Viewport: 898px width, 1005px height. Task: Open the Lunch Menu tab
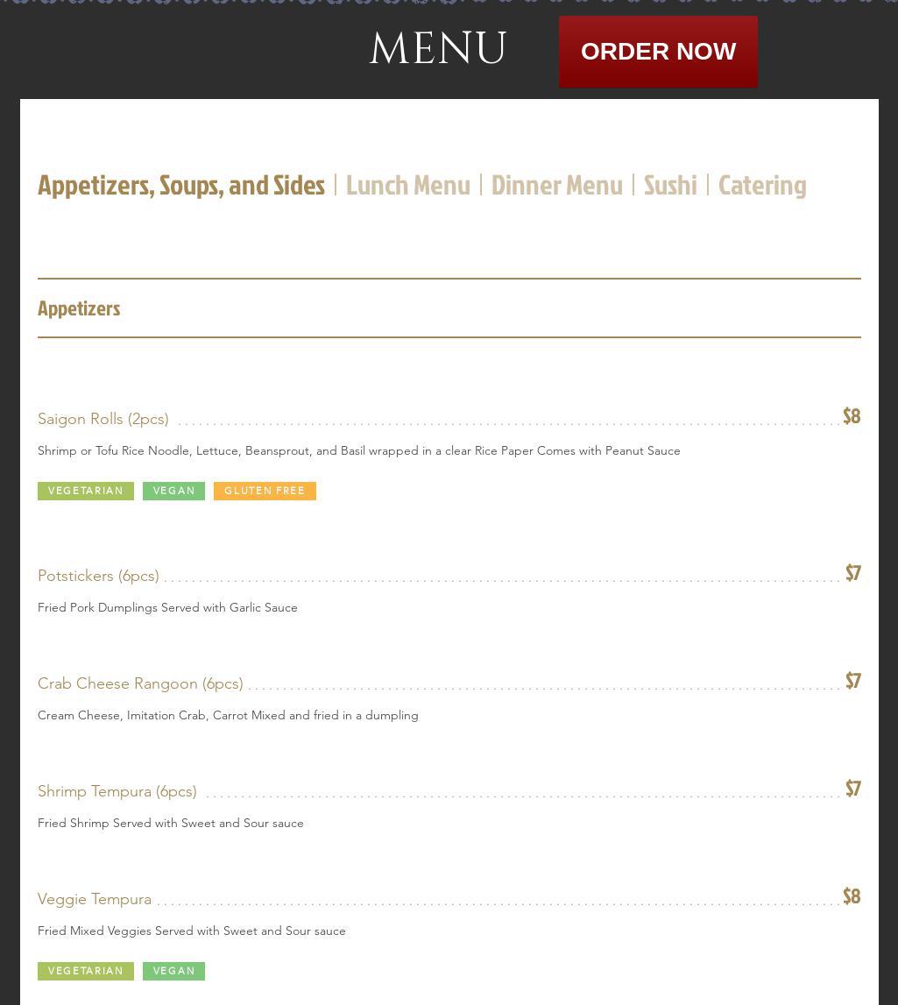407,185
